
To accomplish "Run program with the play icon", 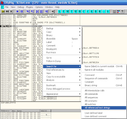I will click(x=17, y=11).
